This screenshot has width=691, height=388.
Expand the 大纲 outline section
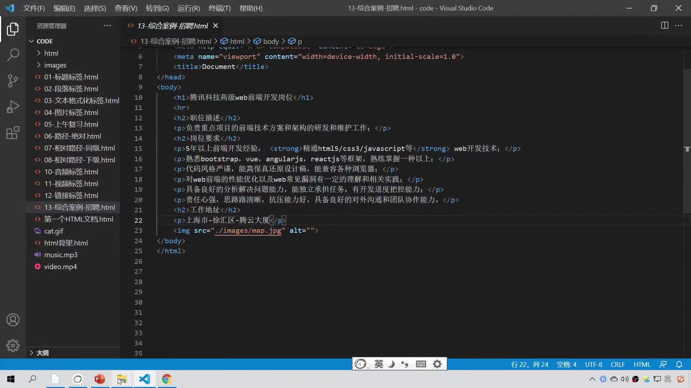coord(32,352)
